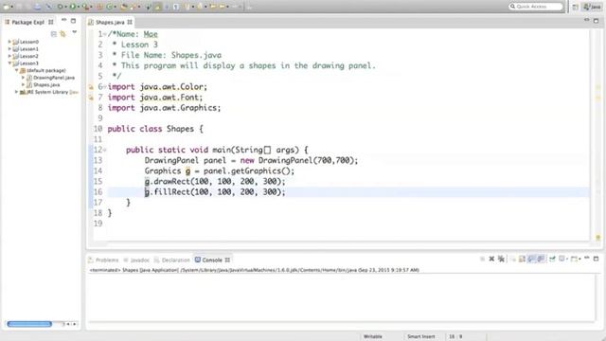This screenshot has width=606, height=341.
Task: Maximize the editor area
Action: 596,21
